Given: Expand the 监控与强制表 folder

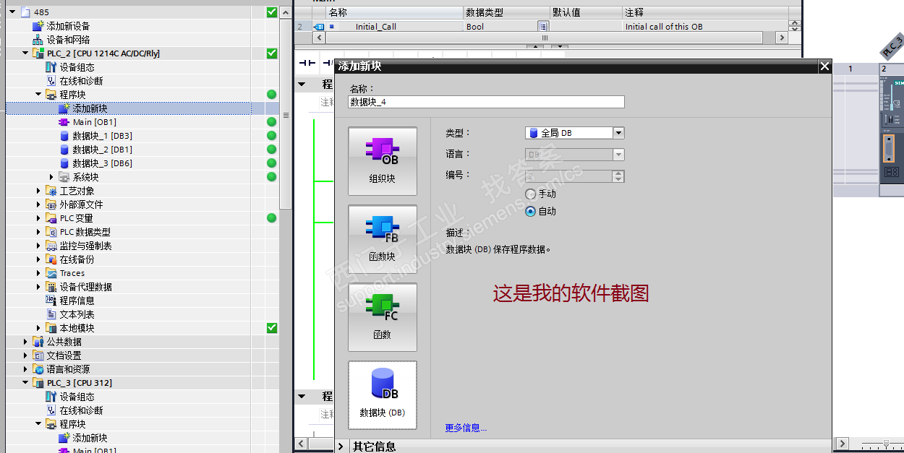Looking at the screenshot, I should point(39,246).
